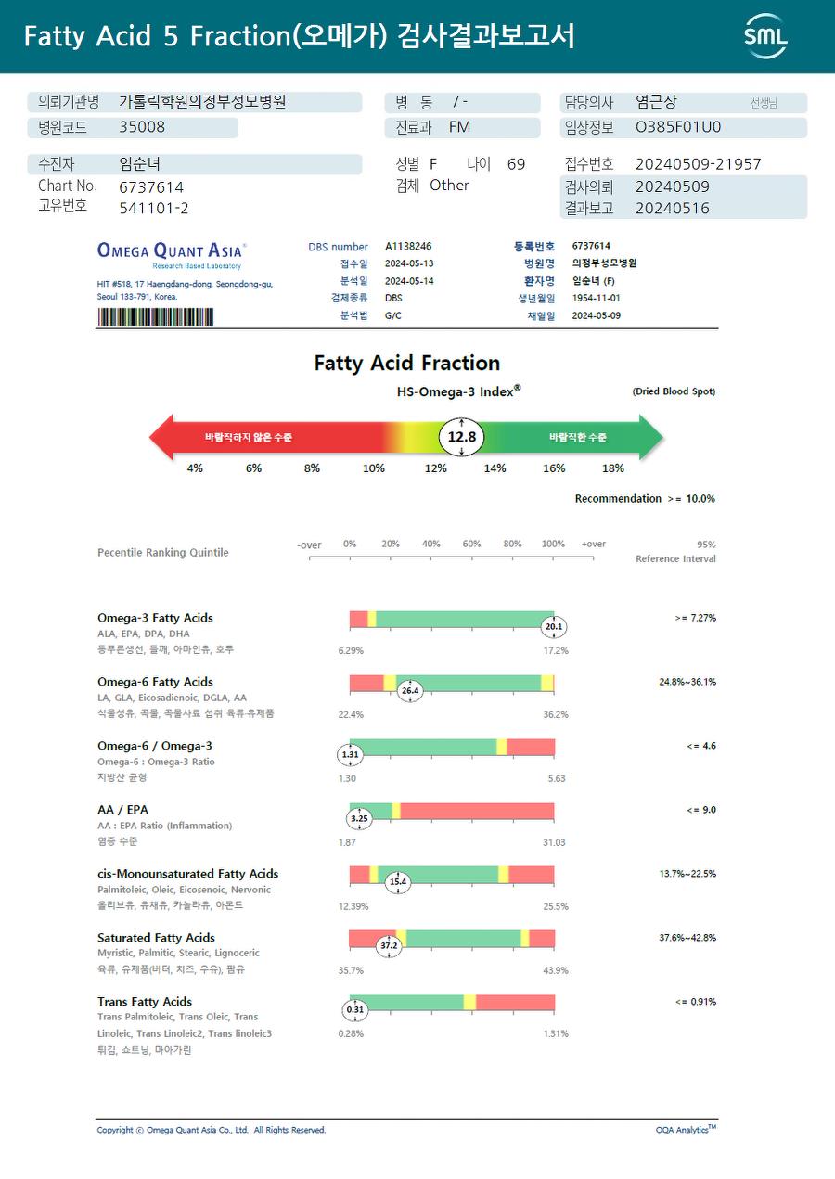
Task: Click the 1.31 Omega-6/Omega-3 ratio marker
Action: point(351,755)
